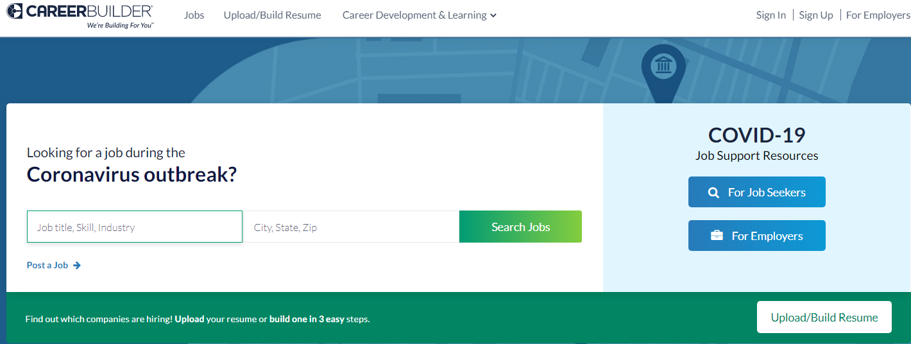
Task: Open For Employers link in header
Action: coord(878,15)
